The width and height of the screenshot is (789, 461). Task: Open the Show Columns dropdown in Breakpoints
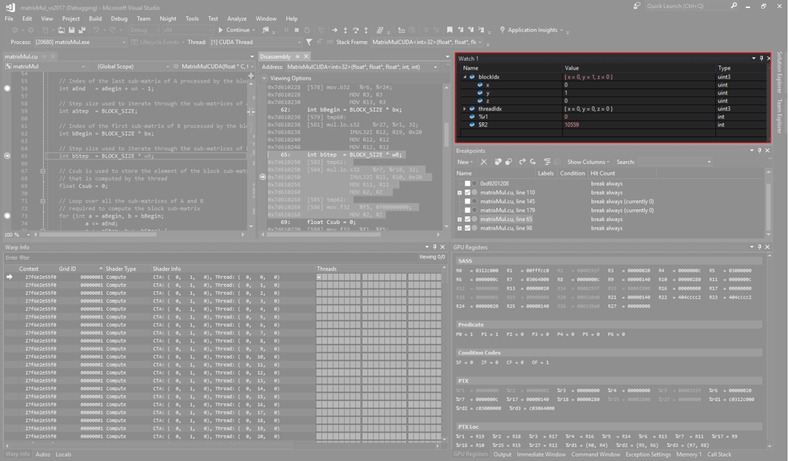click(x=588, y=162)
